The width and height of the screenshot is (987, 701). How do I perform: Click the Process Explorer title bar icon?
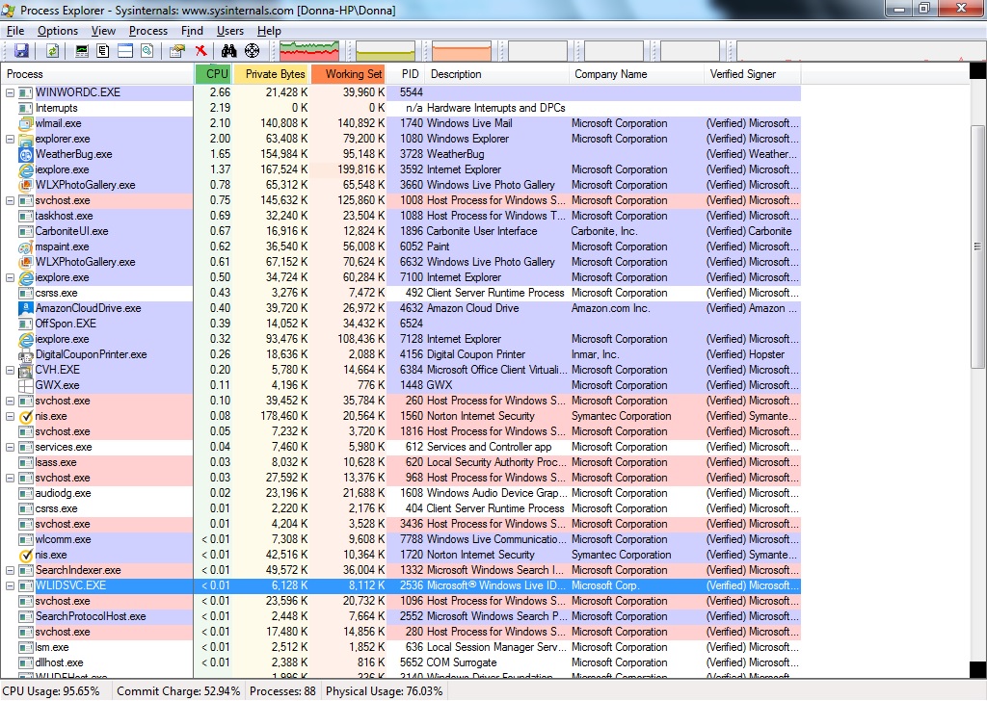[x=9, y=10]
